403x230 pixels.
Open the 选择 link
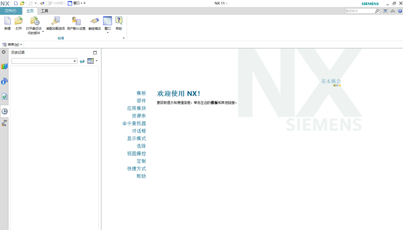(x=141, y=146)
